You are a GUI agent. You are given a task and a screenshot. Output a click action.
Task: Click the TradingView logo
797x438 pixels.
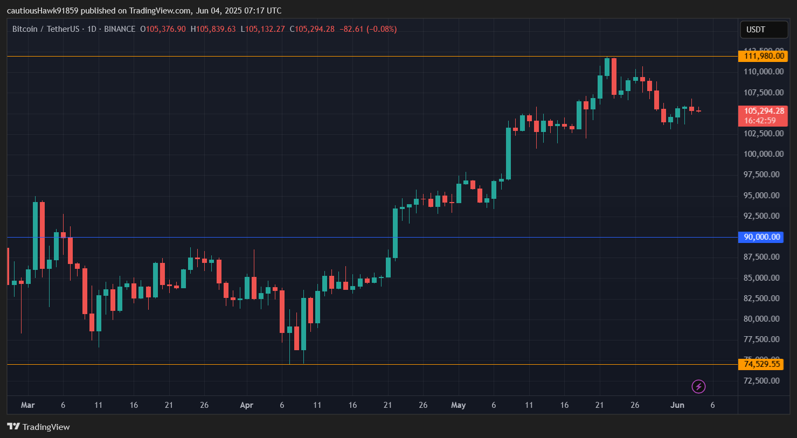pyautogui.click(x=38, y=427)
